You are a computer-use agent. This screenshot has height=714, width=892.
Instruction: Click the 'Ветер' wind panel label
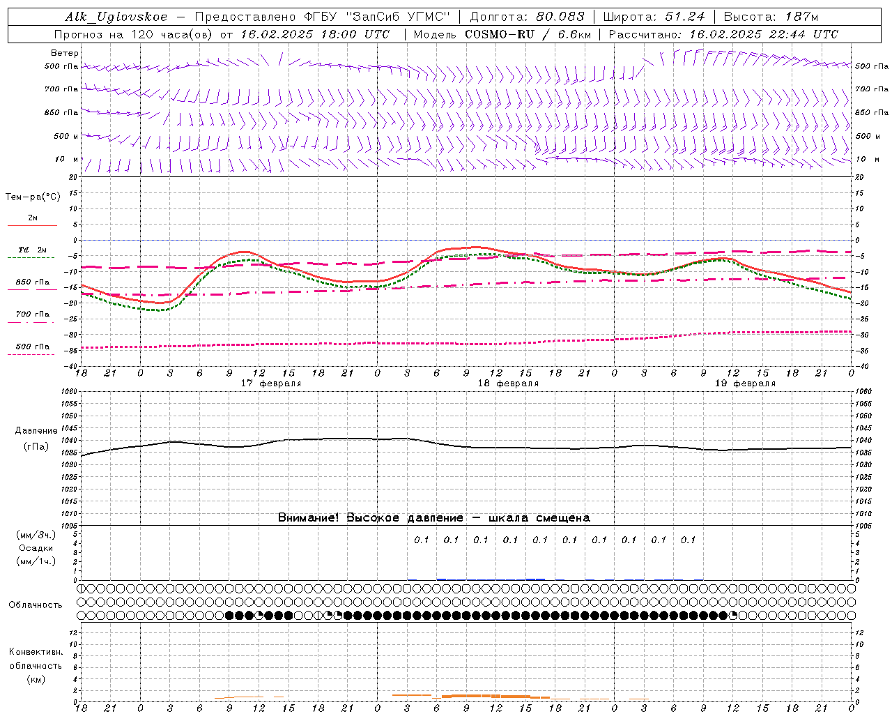pyautogui.click(x=64, y=53)
